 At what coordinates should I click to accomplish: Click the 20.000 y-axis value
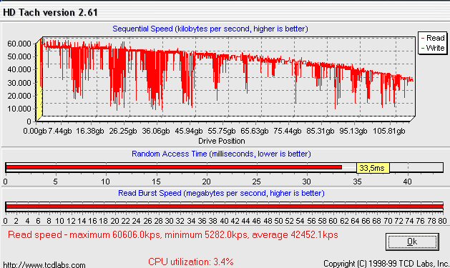19,96
